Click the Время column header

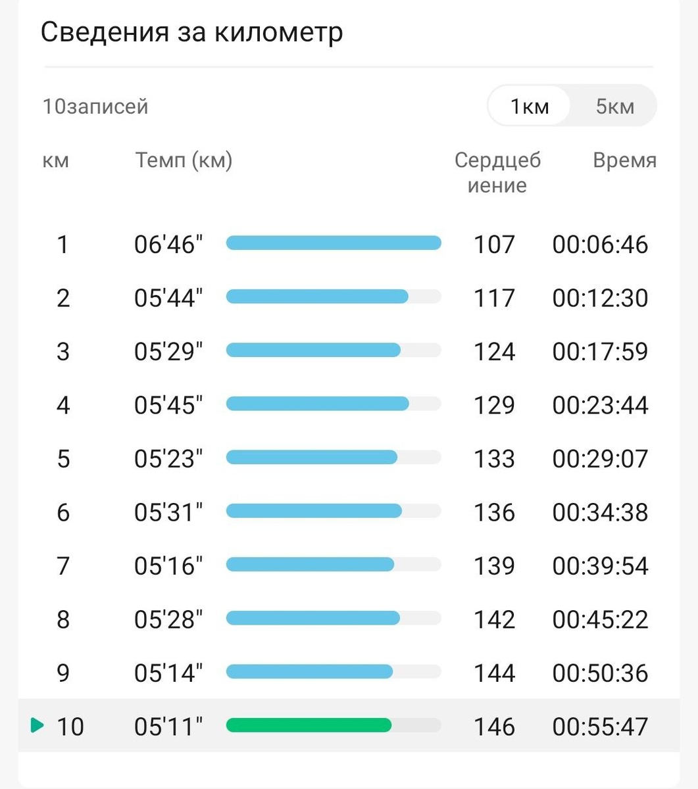point(624,160)
